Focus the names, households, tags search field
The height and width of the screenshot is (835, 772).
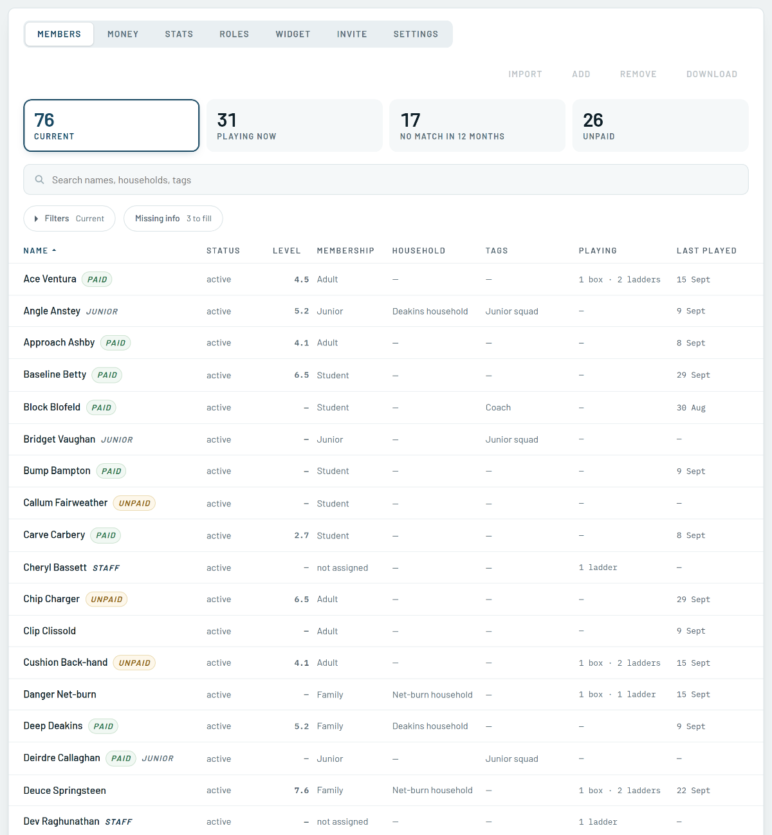coord(386,179)
